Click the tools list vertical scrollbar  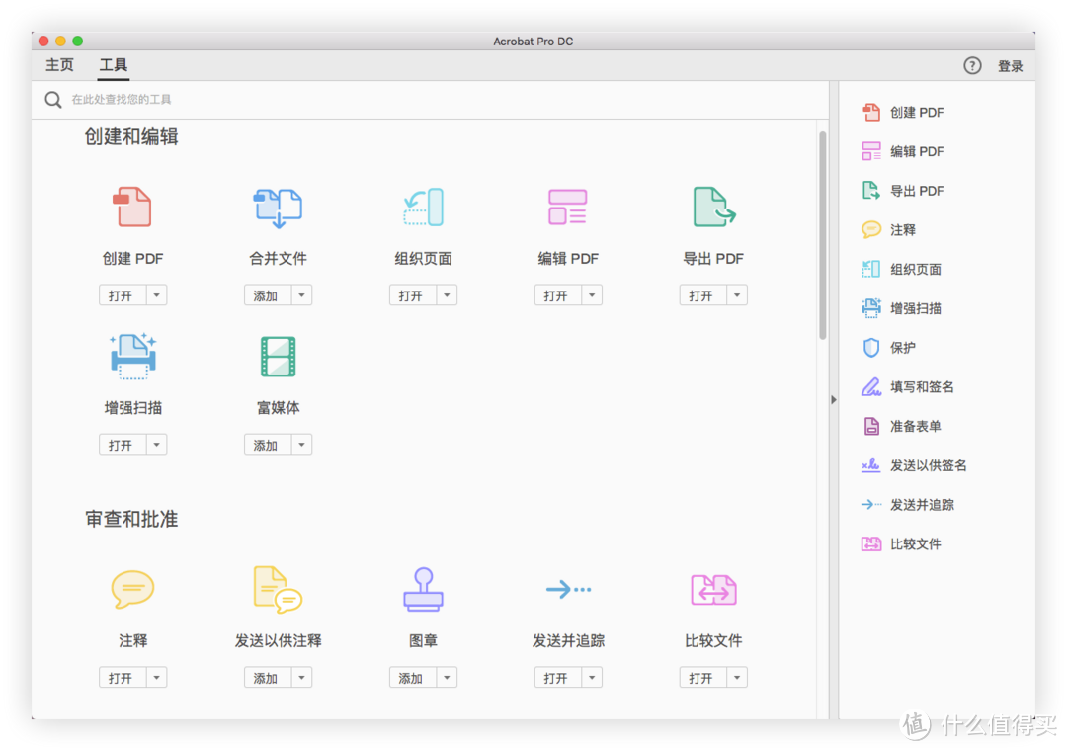point(823,235)
